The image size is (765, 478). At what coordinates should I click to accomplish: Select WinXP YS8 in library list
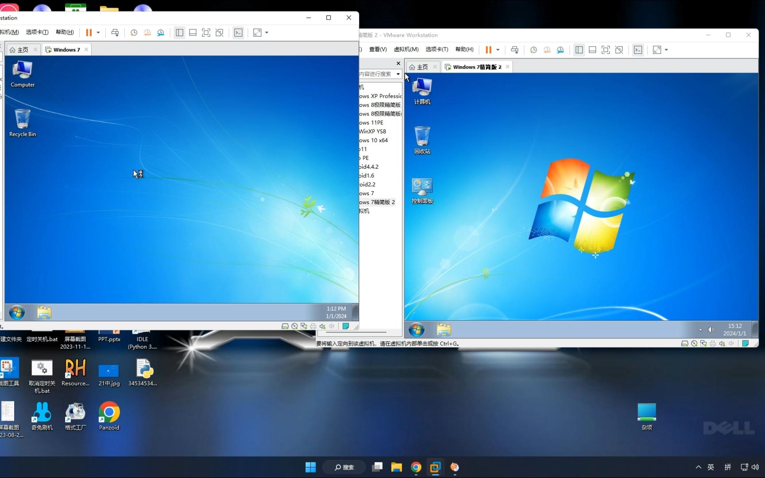373,131
